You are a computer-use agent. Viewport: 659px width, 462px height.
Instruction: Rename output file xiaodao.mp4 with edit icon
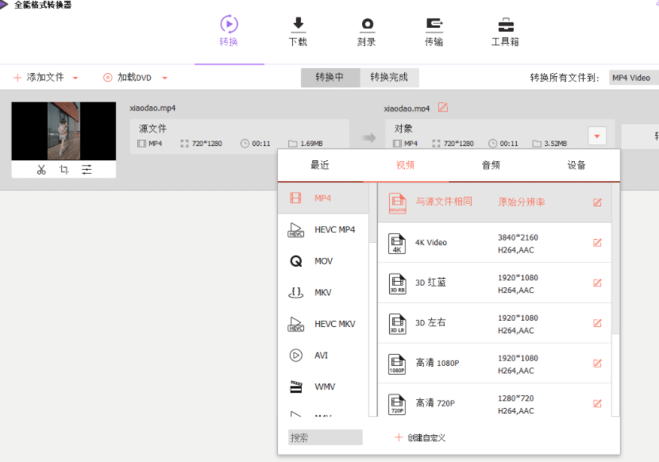(x=443, y=108)
